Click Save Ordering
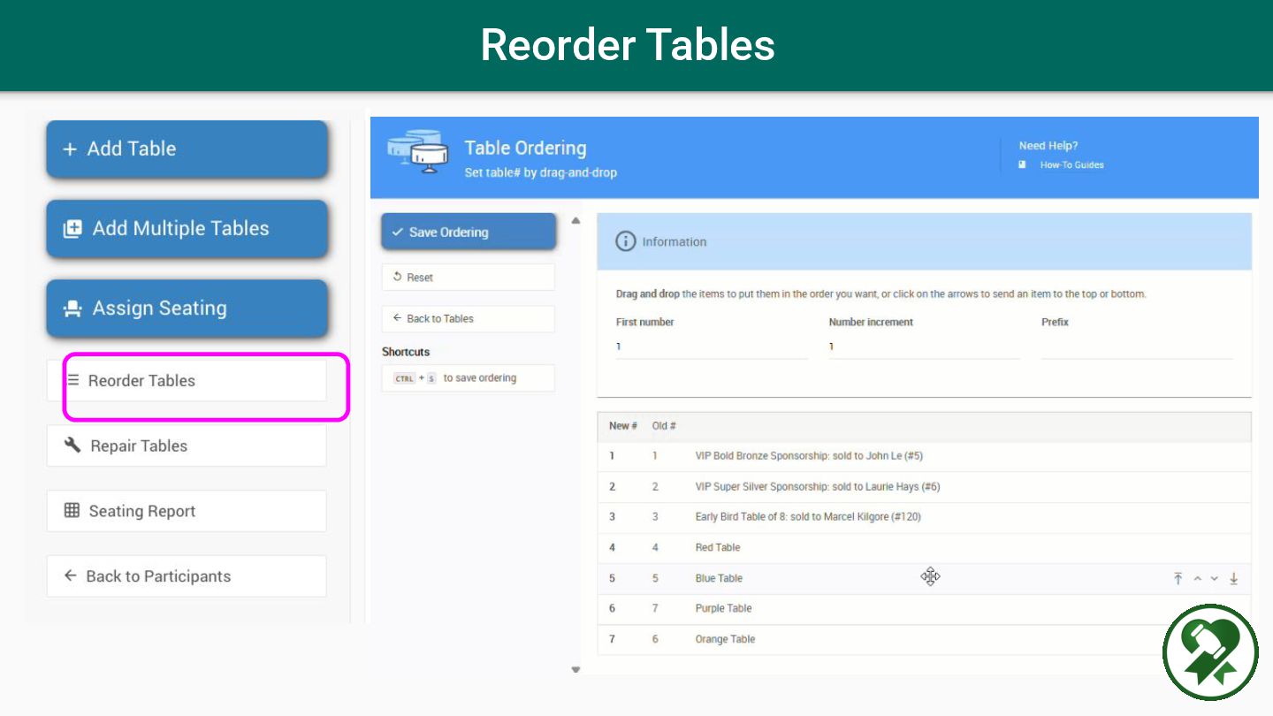The width and height of the screenshot is (1273, 716). coord(469,232)
